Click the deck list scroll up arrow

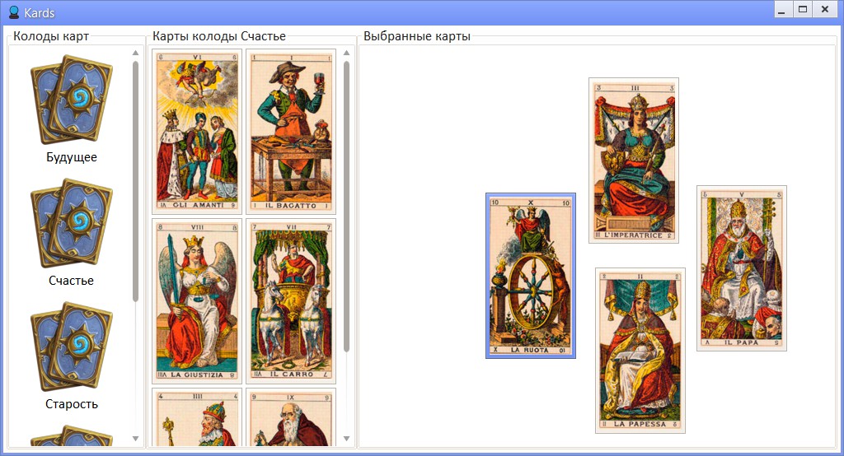136,53
